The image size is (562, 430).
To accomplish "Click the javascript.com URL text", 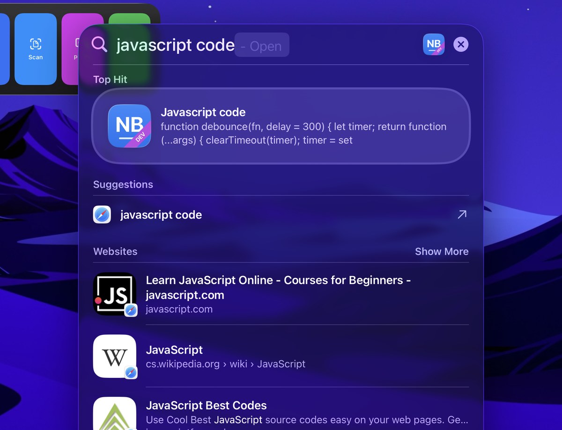I will pyautogui.click(x=179, y=309).
